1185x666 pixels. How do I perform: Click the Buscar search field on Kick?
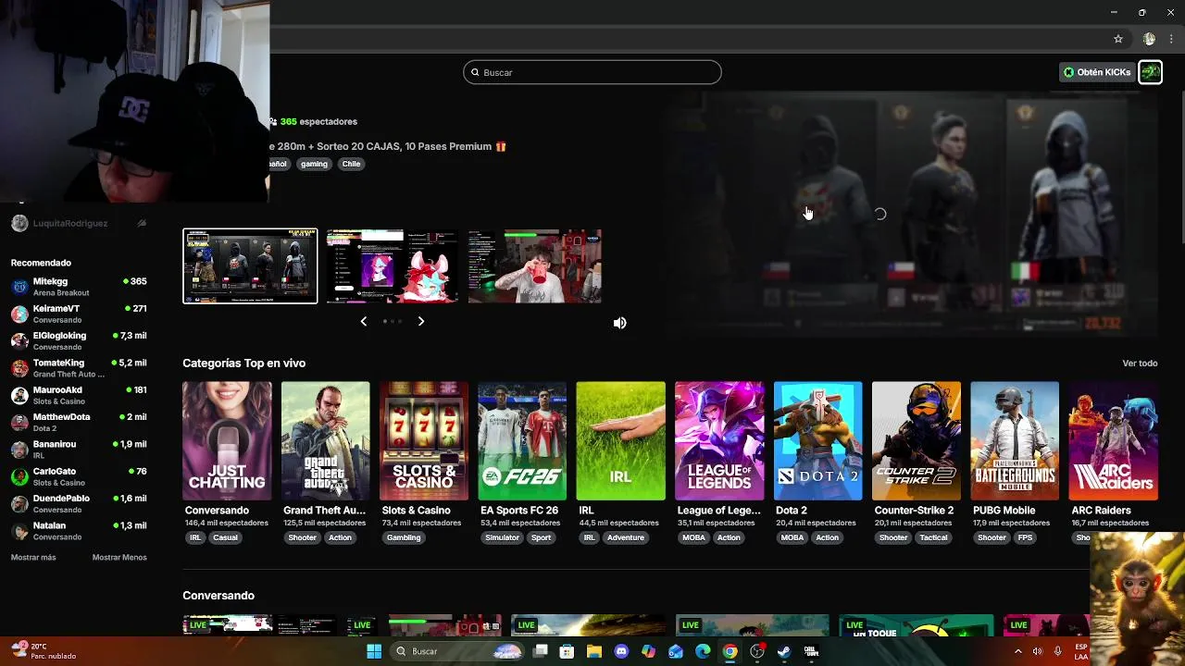point(592,72)
